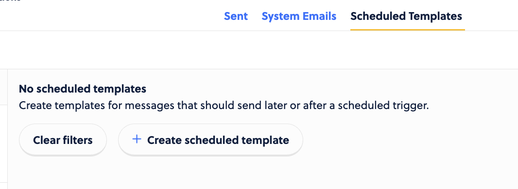This screenshot has width=518, height=189.
Task: Click the cut-off text at top left
Action: point(10,1)
